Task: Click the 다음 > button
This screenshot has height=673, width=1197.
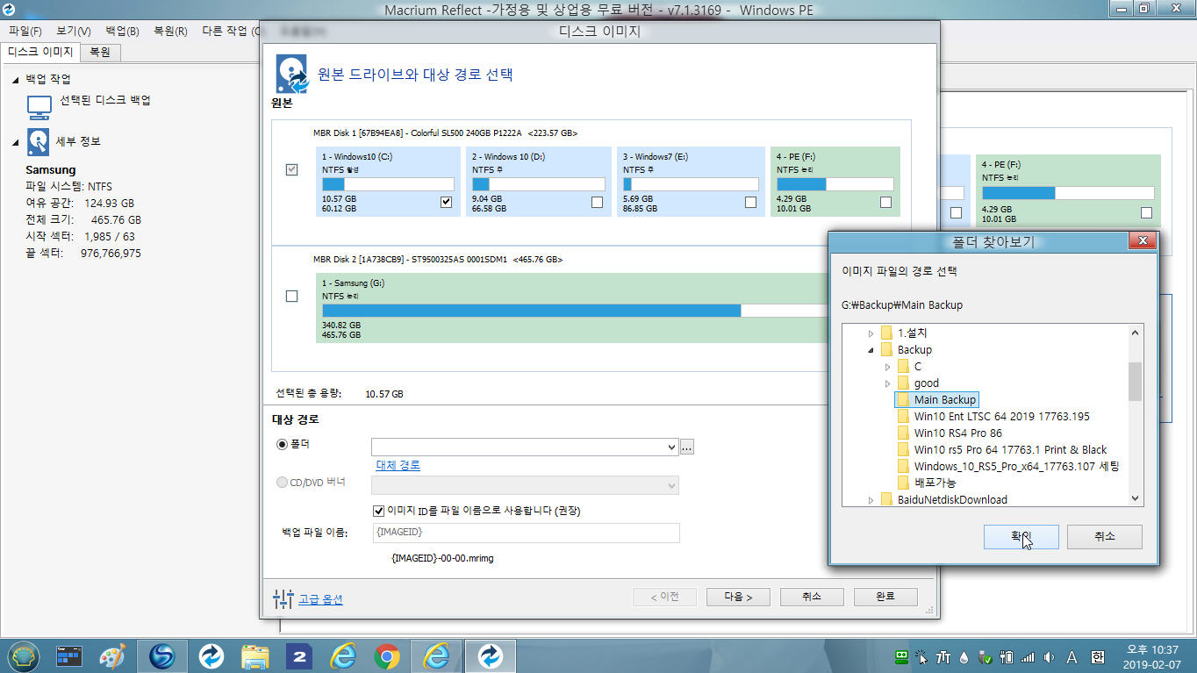Action: click(x=738, y=597)
